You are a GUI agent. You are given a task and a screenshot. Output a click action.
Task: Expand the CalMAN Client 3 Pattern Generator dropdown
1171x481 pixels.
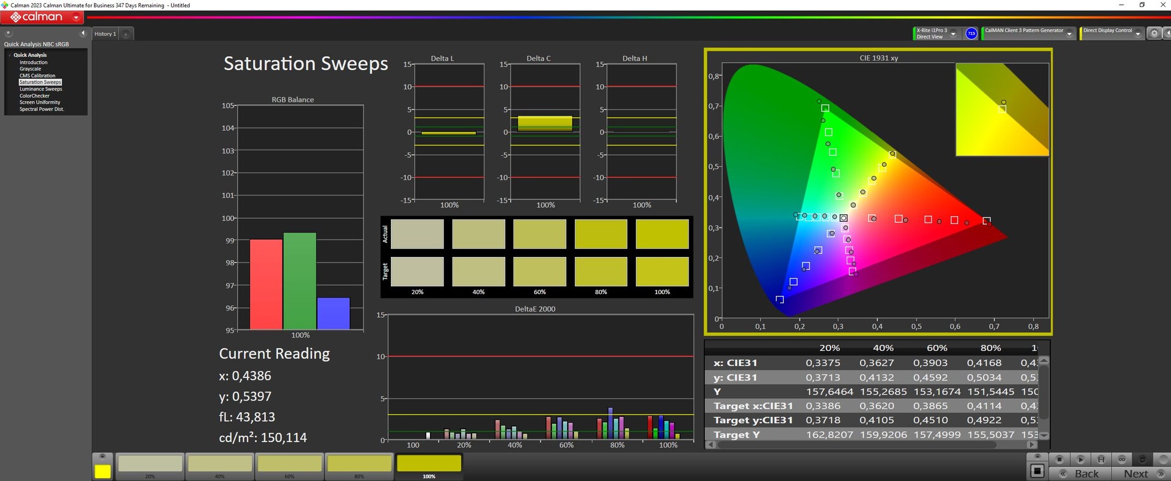(1069, 34)
